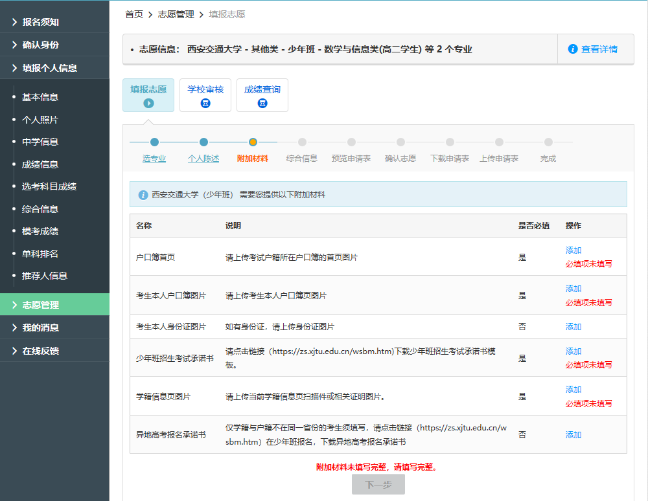Go to 首页 in the breadcrumb
Viewport: 648px width, 501px height.
coord(134,14)
